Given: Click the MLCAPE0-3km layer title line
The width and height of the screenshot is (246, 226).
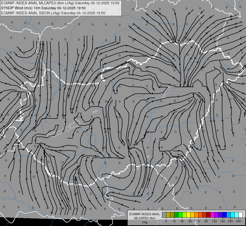Looking at the screenshot, I should pyautogui.click(x=60, y=3).
